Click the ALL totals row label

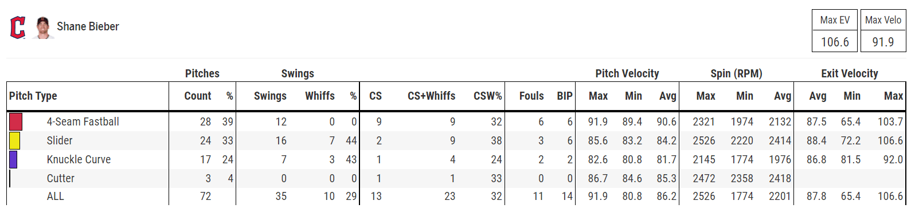point(56,196)
